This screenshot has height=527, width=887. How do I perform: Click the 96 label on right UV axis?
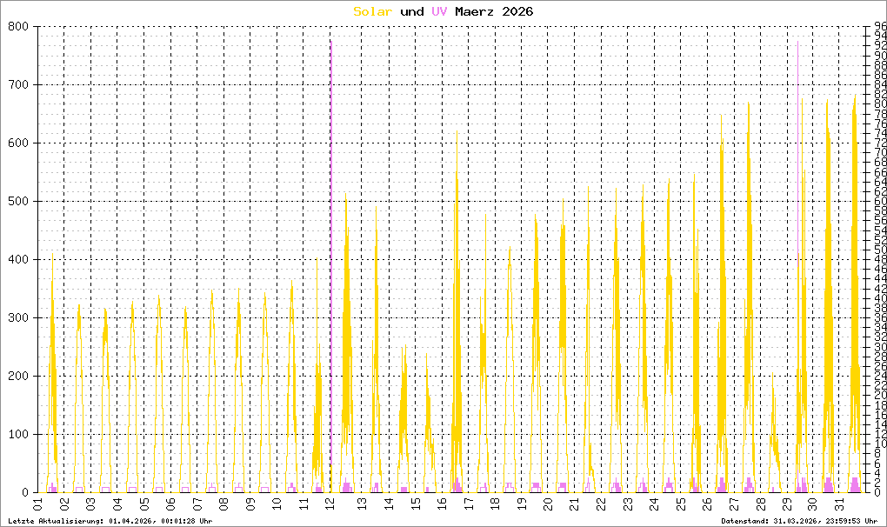[x=880, y=27]
